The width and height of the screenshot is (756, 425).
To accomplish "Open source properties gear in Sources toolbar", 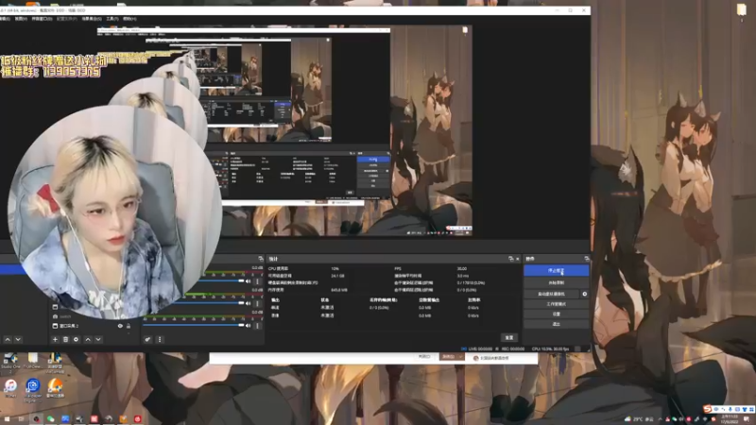I will pyautogui.click(x=76, y=340).
